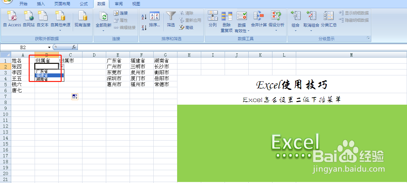Screen dimensions: 407x183
Task: Select cell containing 三明市
Action: pyautogui.click(x=141, y=66)
